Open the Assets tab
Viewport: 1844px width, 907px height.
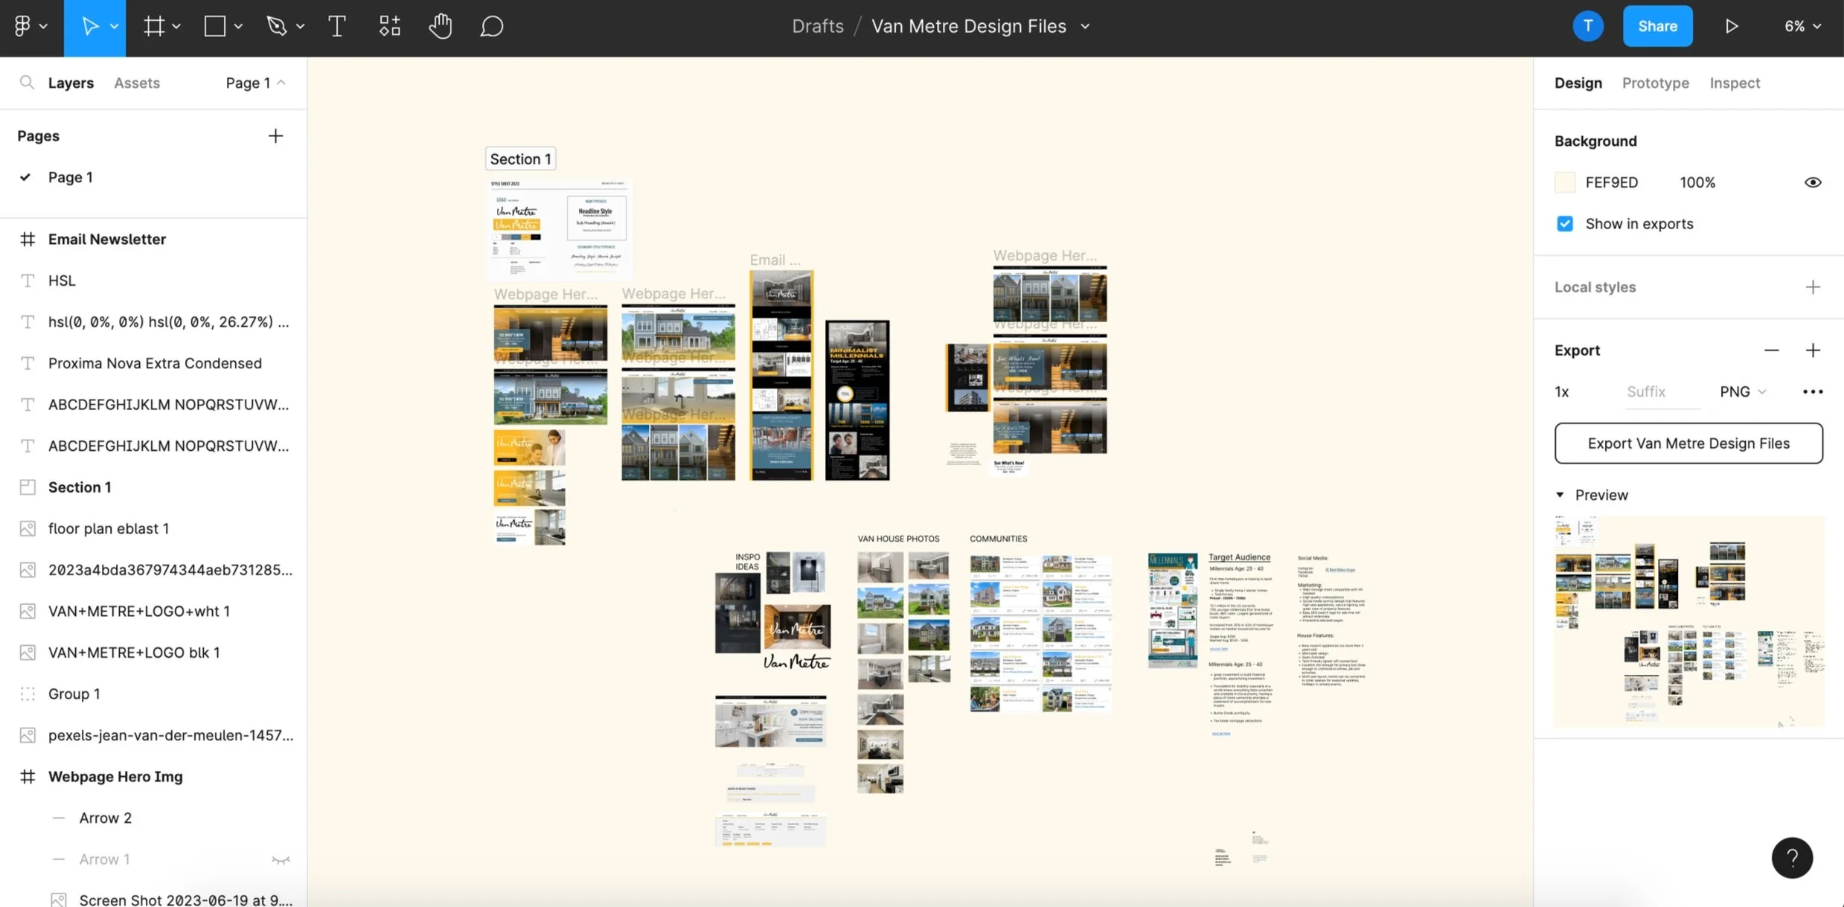[x=137, y=83]
